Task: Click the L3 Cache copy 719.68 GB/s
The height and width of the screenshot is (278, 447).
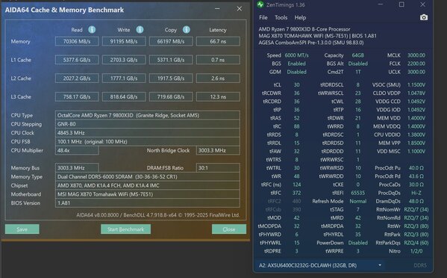Action: [x=171, y=96]
